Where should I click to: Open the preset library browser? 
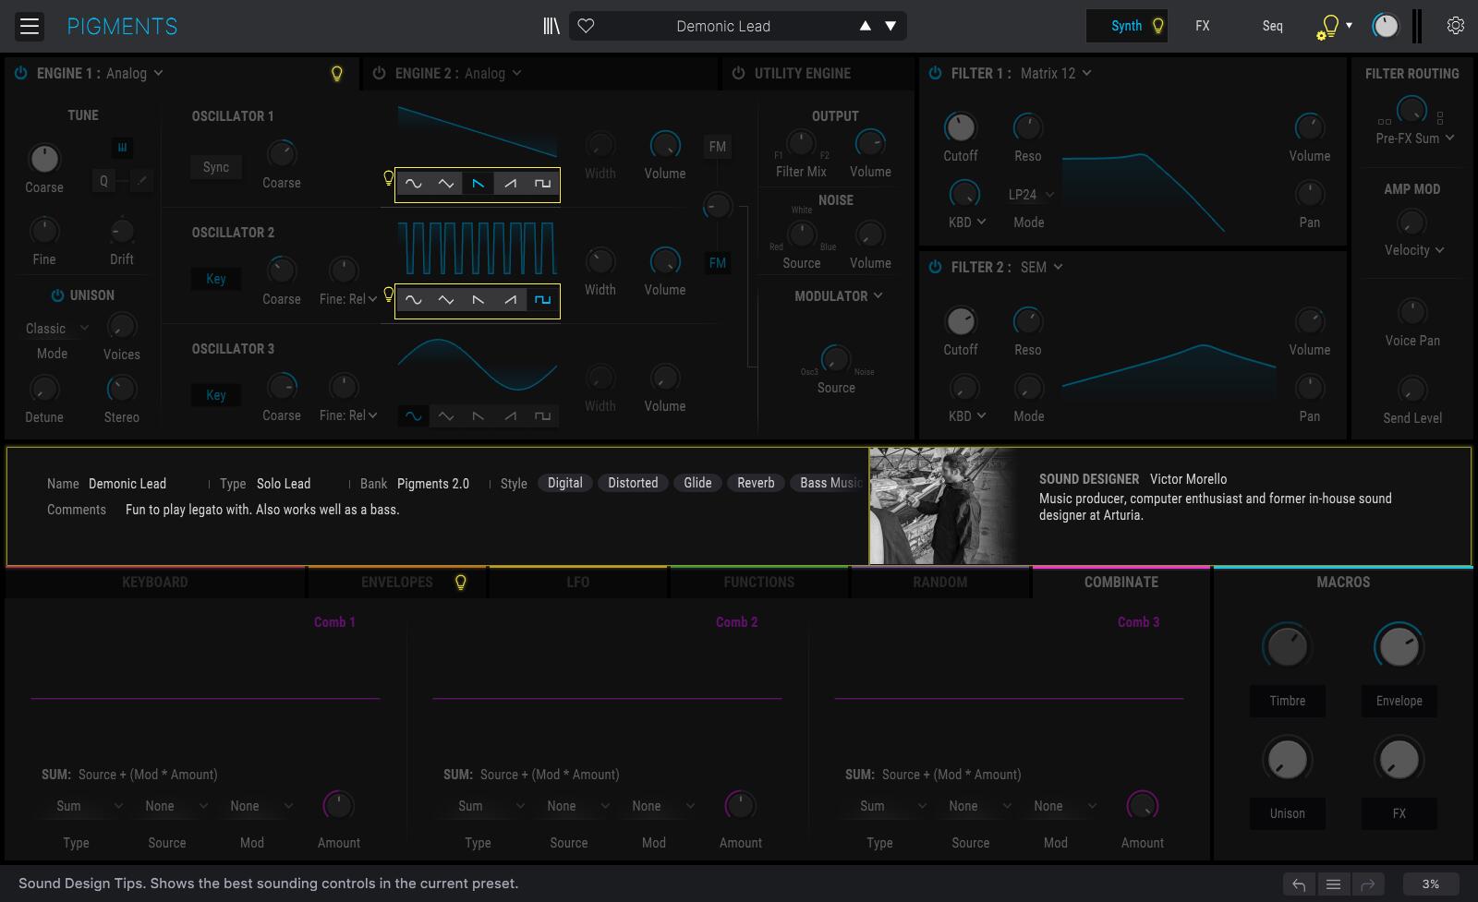click(x=551, y=26)
